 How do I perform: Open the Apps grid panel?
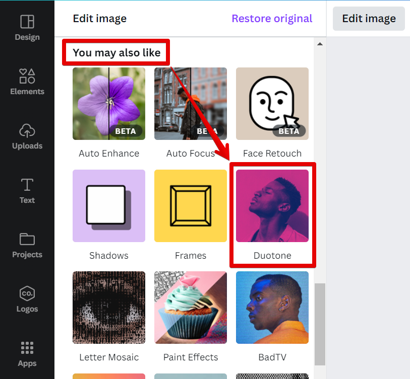click(27, 353)
